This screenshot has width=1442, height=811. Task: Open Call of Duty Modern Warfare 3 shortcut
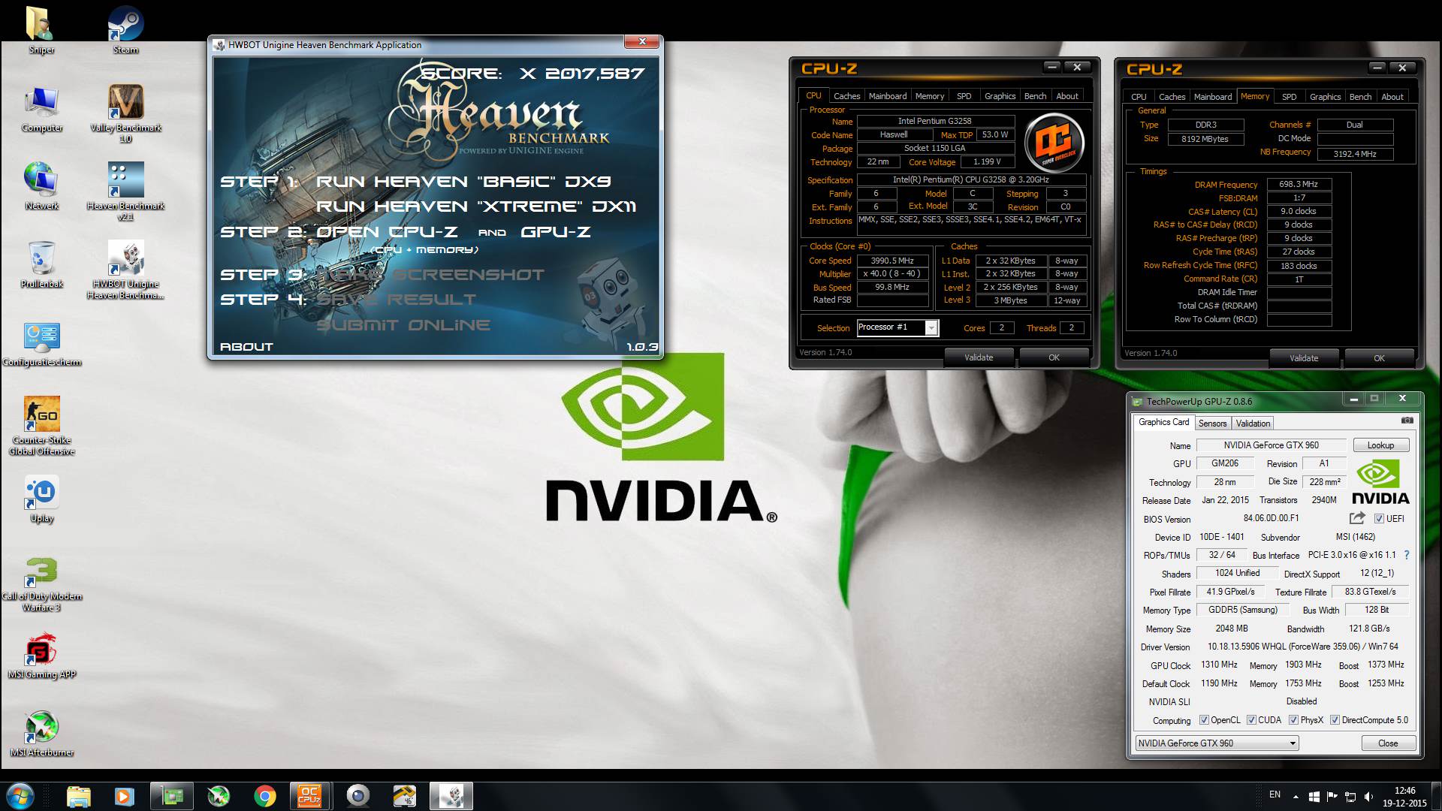click(41, 584)
